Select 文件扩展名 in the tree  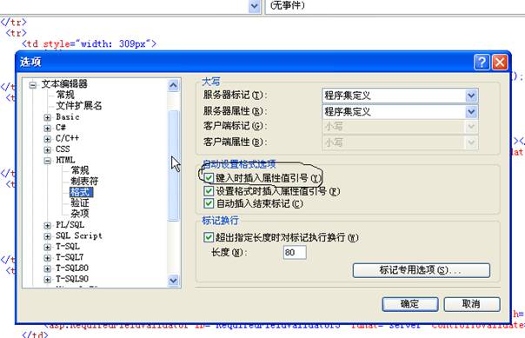click(x=79, y=106)
